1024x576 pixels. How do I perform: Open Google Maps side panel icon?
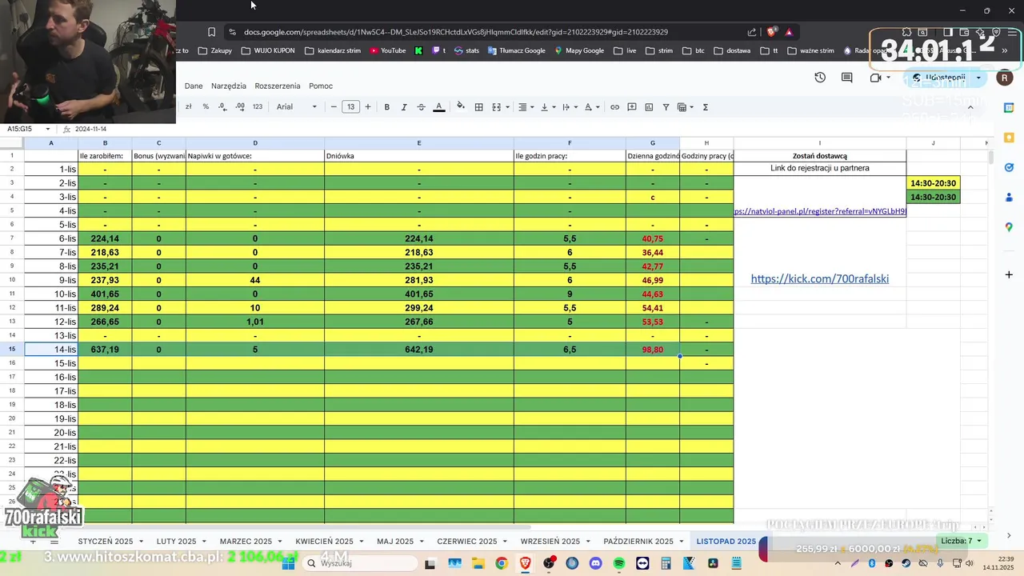1009,227
